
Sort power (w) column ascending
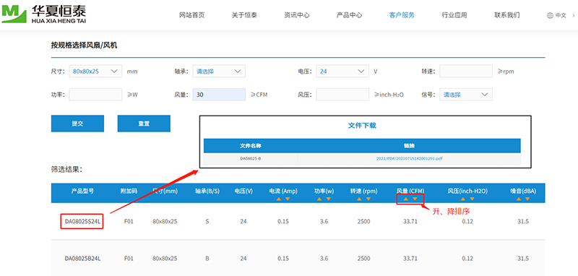pos(319,199)
